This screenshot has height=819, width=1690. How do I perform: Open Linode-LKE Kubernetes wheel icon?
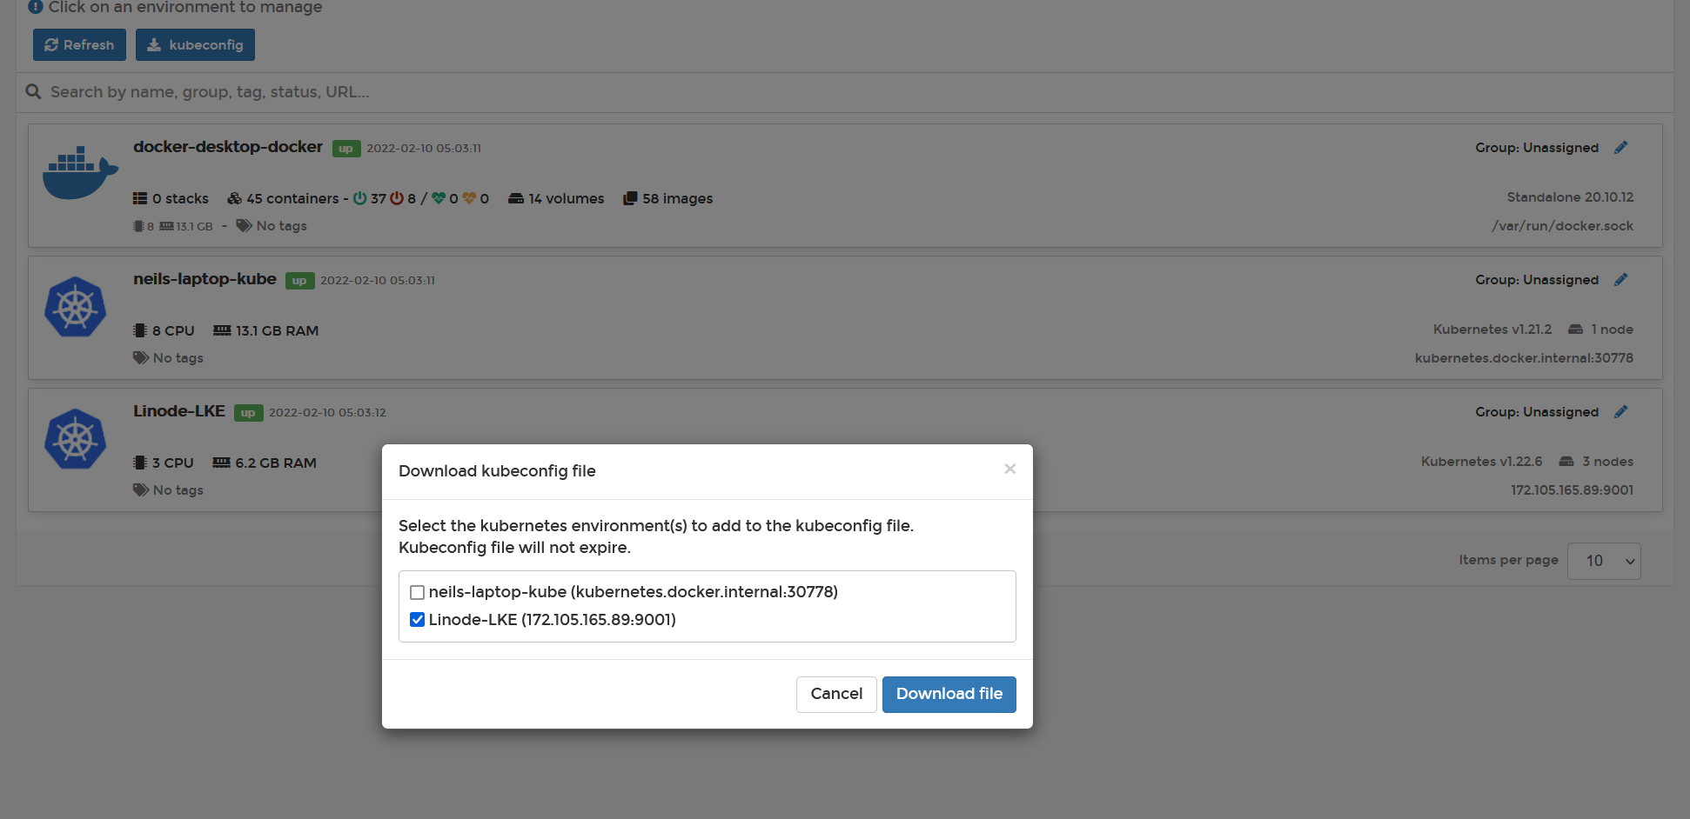(76, 439)
